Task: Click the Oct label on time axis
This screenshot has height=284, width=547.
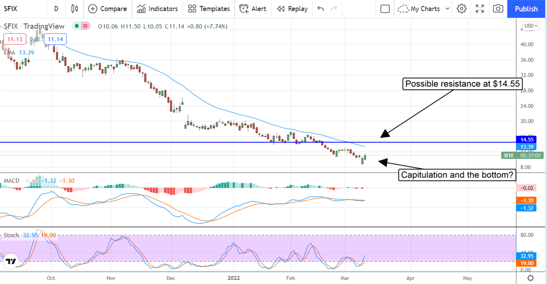Action: coord(51,277)
